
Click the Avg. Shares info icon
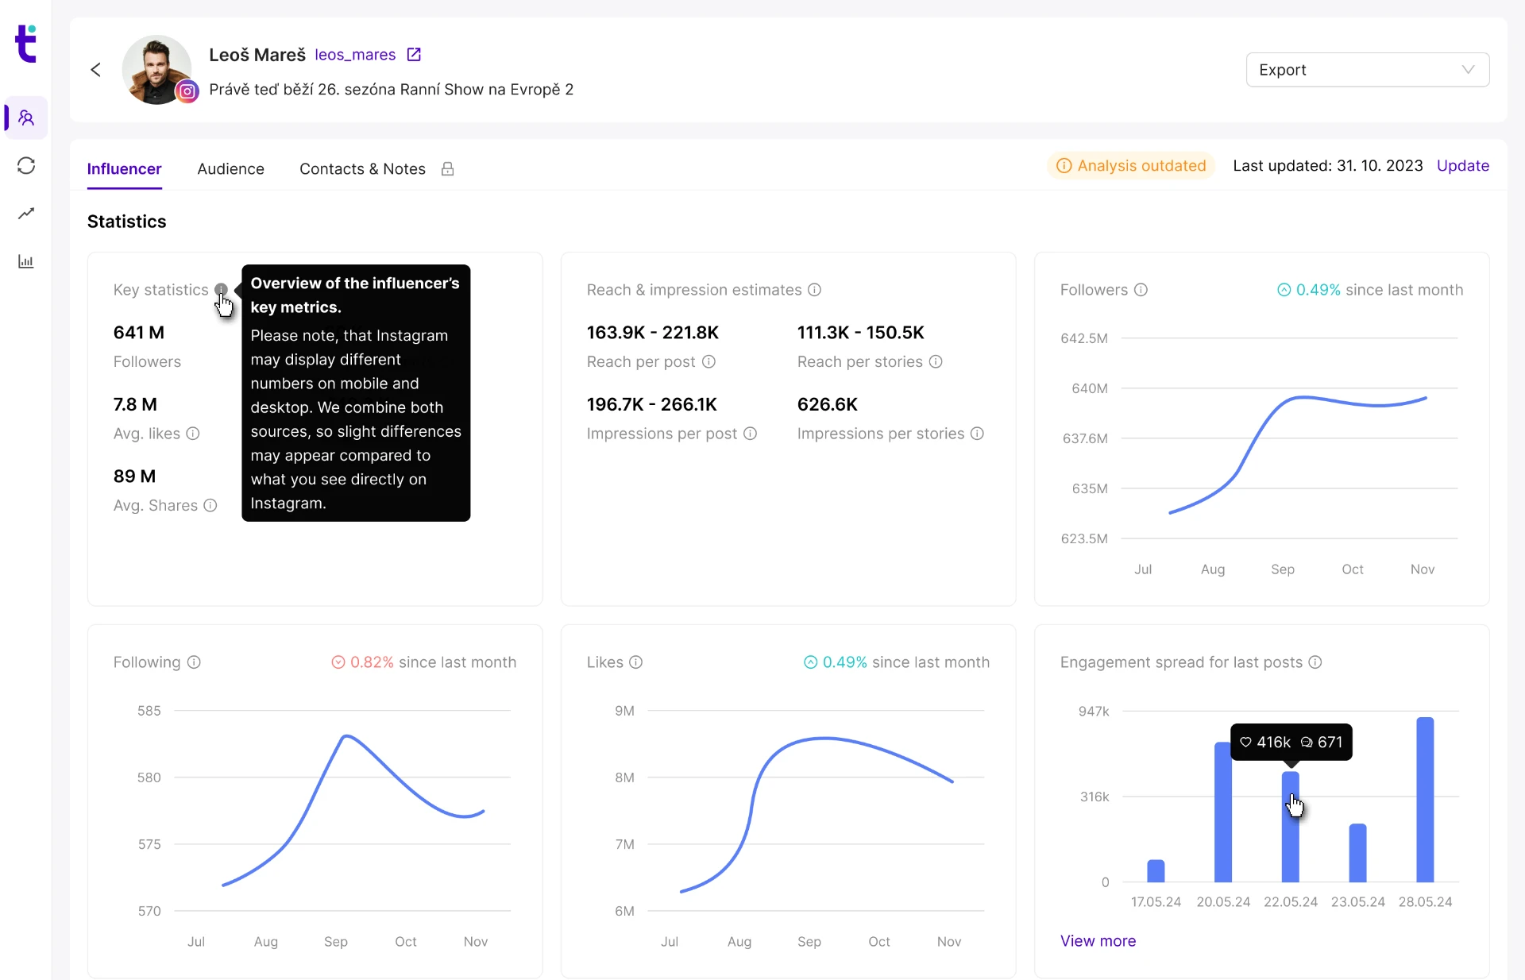(x=210, y=505)
